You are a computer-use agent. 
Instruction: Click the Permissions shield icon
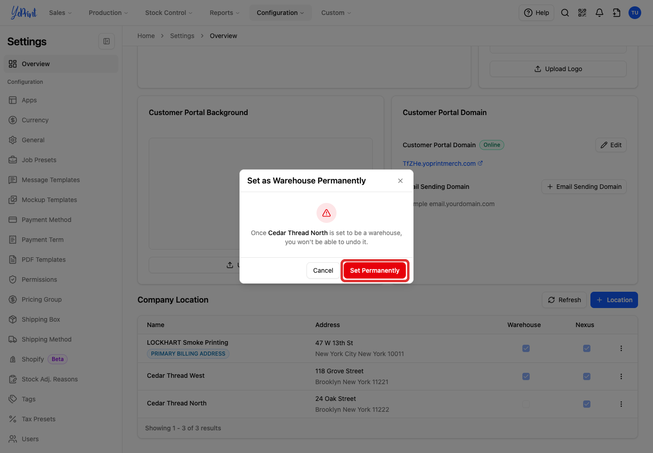click(13, 280)
